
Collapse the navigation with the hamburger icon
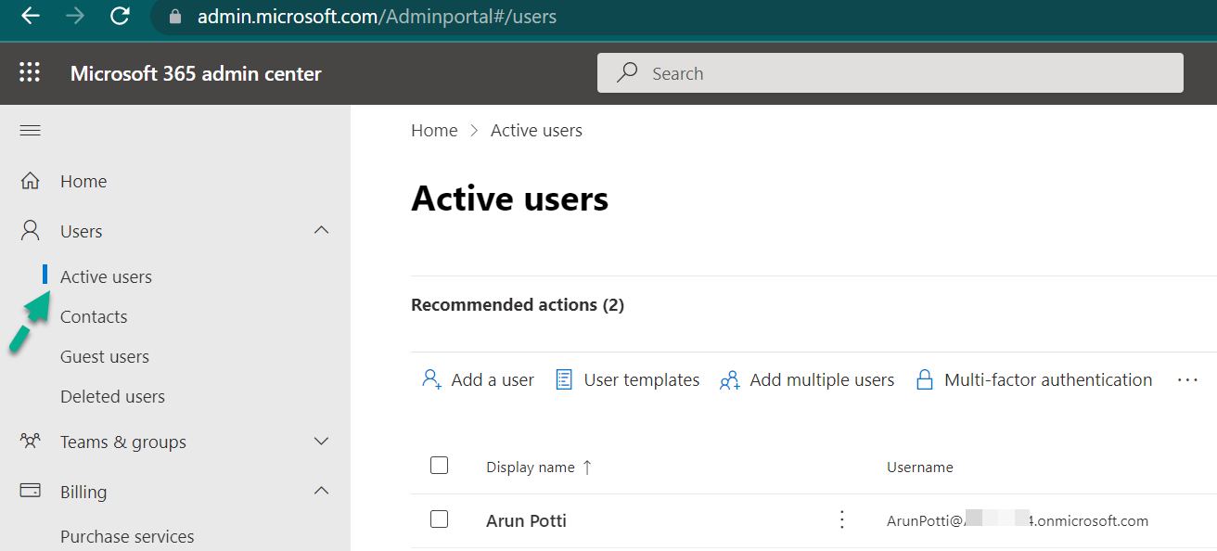30,130
